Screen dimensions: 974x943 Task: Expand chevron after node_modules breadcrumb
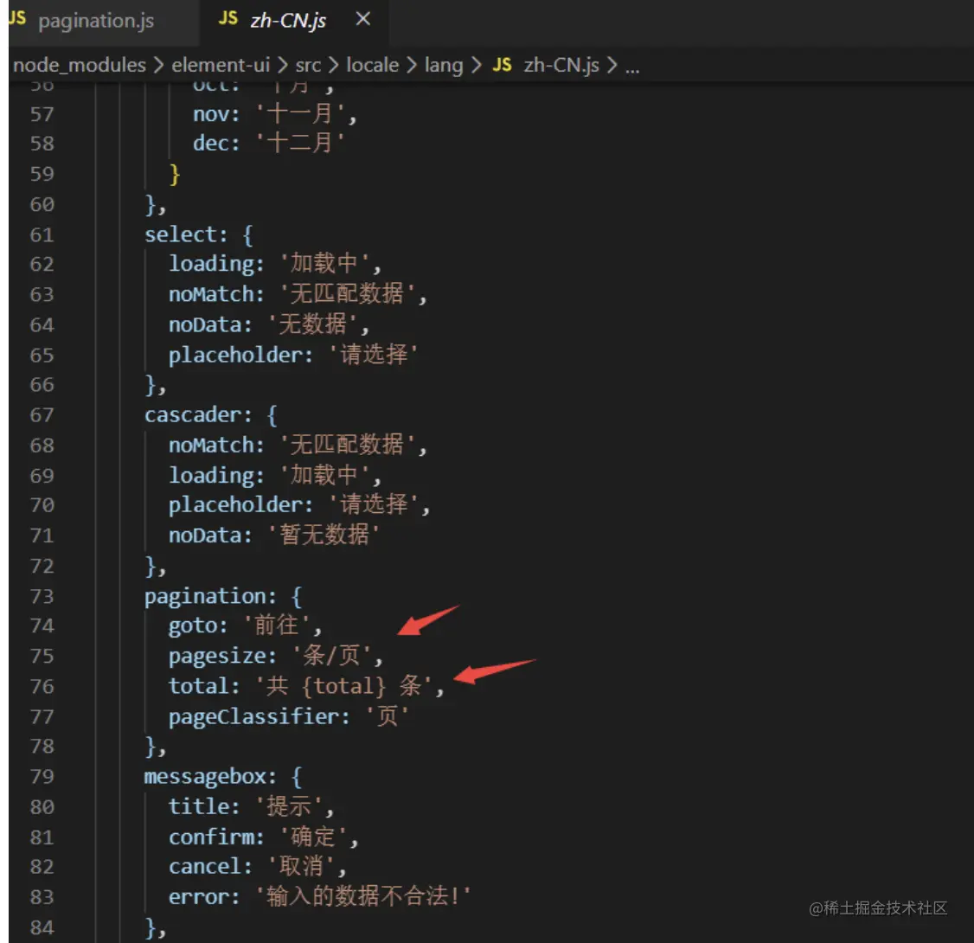(x=159, y=65)
